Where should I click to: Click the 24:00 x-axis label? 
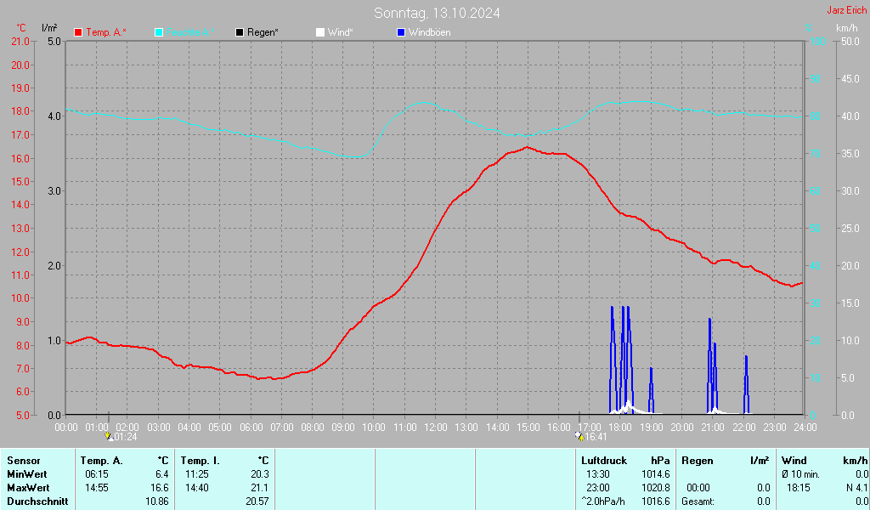805,428
